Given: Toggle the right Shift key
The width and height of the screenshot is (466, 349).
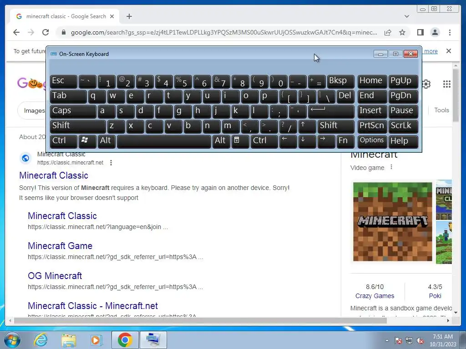Looking at the screenshot, I should (x=336, y=126).
